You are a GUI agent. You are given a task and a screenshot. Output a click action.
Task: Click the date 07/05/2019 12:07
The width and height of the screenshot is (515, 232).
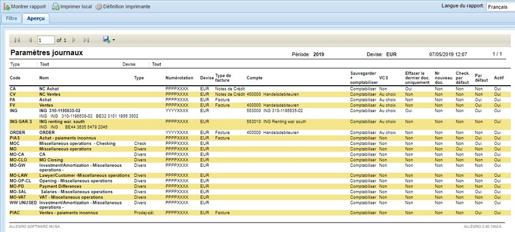pyautogui.click(x=448, y=54)
